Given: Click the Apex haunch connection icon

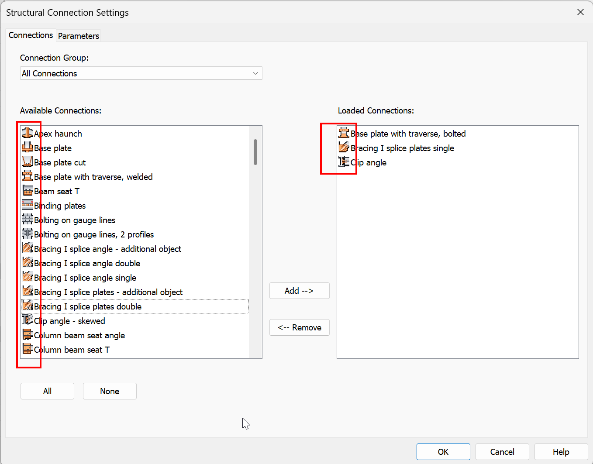Looking at the screenshot, I should click(28, 133).
